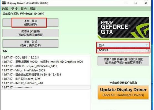The image size is (154, 110).
Task: Select log line Vbios: Intel Video BIOS
Action: pos(46,70)
